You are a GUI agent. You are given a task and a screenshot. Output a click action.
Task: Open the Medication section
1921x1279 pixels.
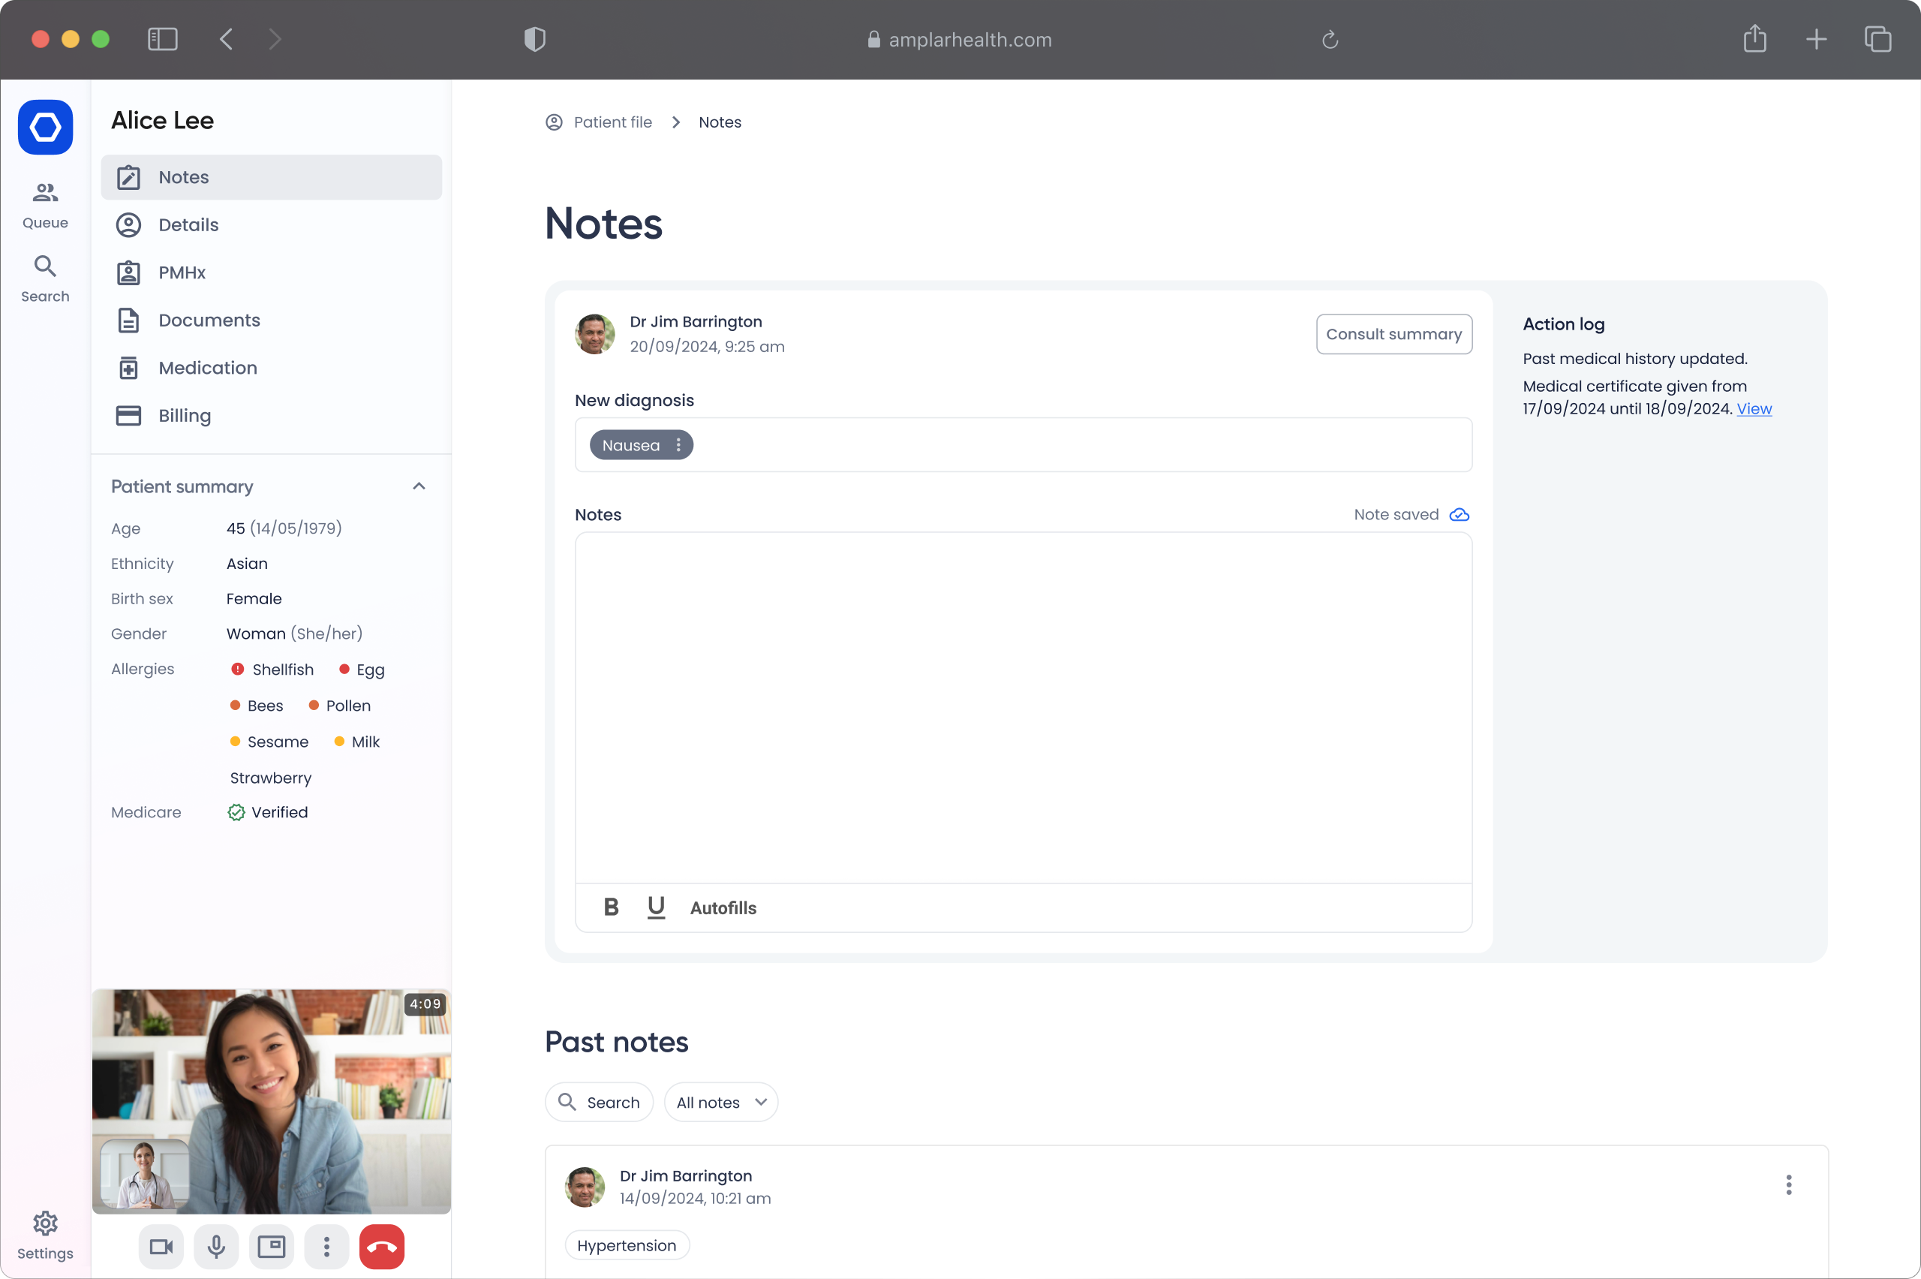pos(207,368)
